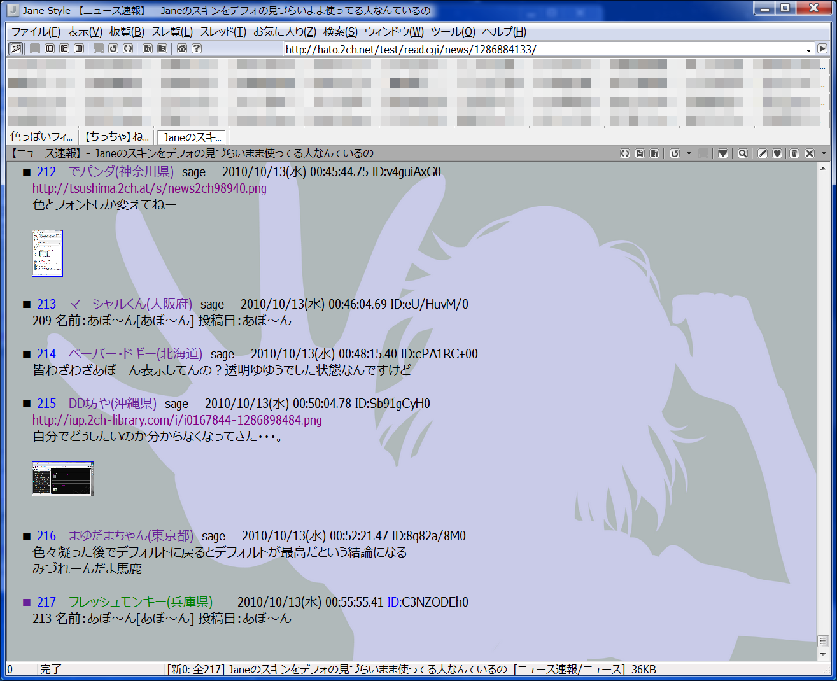
Task: Click the scrollbar thumb near the bottom
Action: coord(823,641)
